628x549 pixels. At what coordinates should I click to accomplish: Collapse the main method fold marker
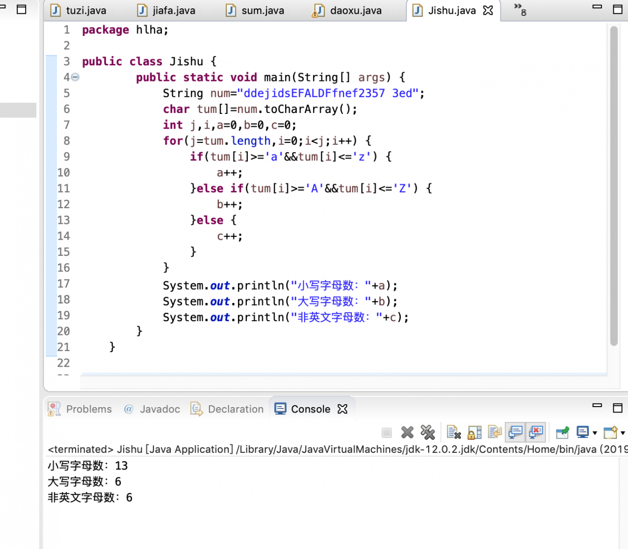(75, 77)
